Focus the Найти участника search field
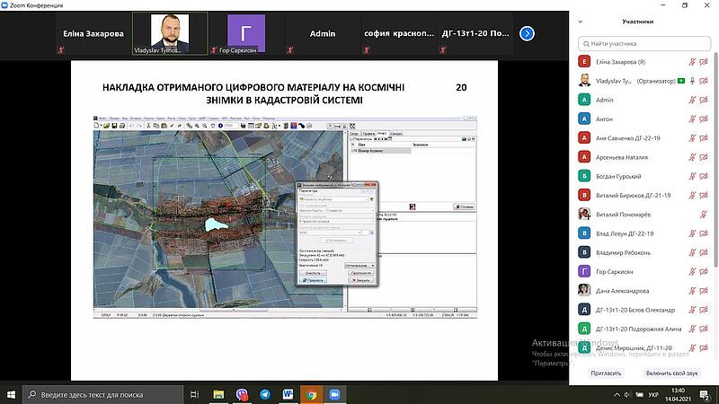Screen dimensions: 719x404 [x=644, y=43]
